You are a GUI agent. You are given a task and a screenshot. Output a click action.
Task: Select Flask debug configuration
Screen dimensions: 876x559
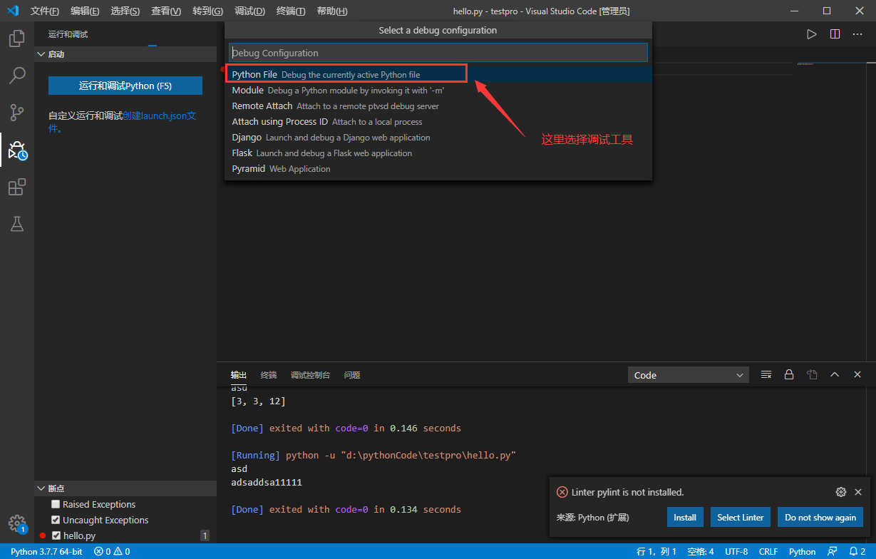click(x=438, y=153)
